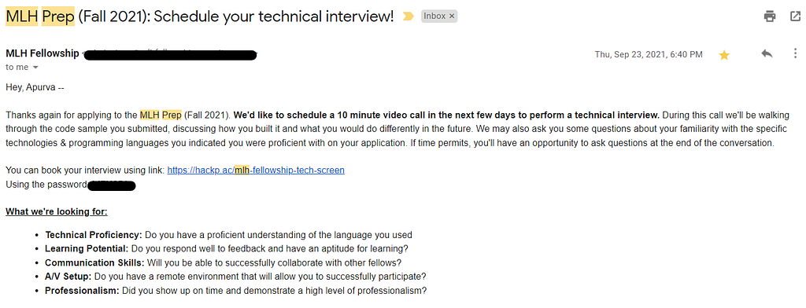Screen dimensions: 806x308
Task: Open the three-dot More options menu
Action: [795, 53]
